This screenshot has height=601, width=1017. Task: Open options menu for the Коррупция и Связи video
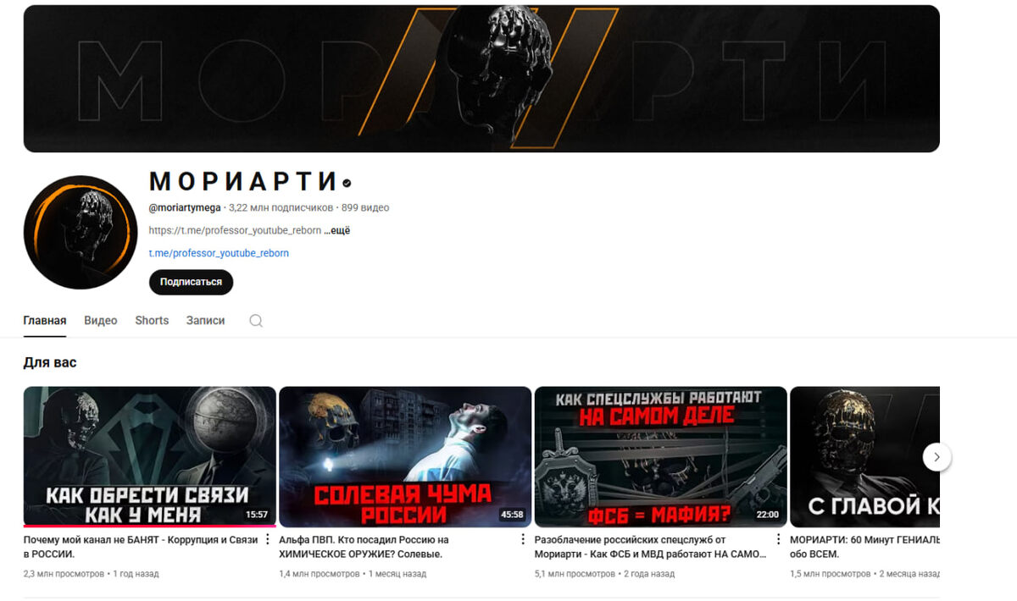(269, 539)
